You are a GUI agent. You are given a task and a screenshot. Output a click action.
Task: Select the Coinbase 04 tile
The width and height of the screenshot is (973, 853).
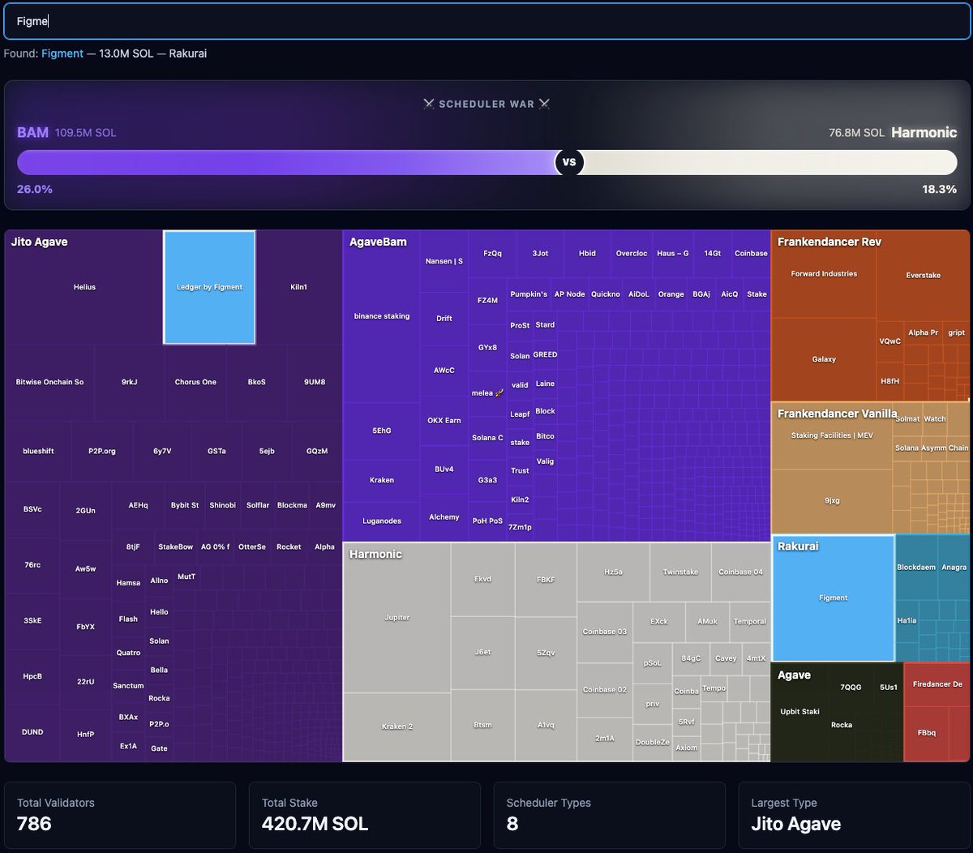(741, 572)
